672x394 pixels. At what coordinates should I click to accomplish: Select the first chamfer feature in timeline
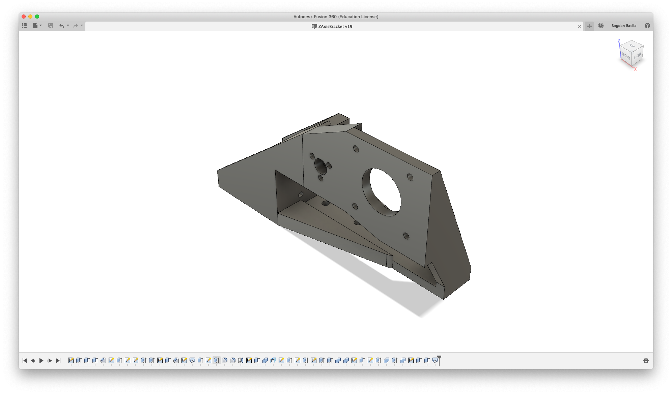pos(103,360)
